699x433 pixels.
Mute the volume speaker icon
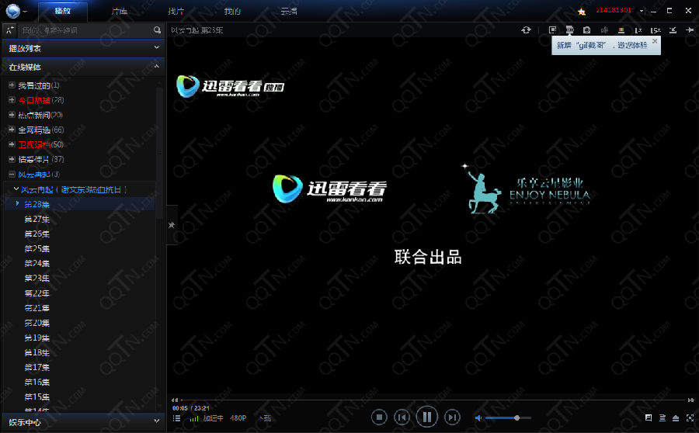479,418
